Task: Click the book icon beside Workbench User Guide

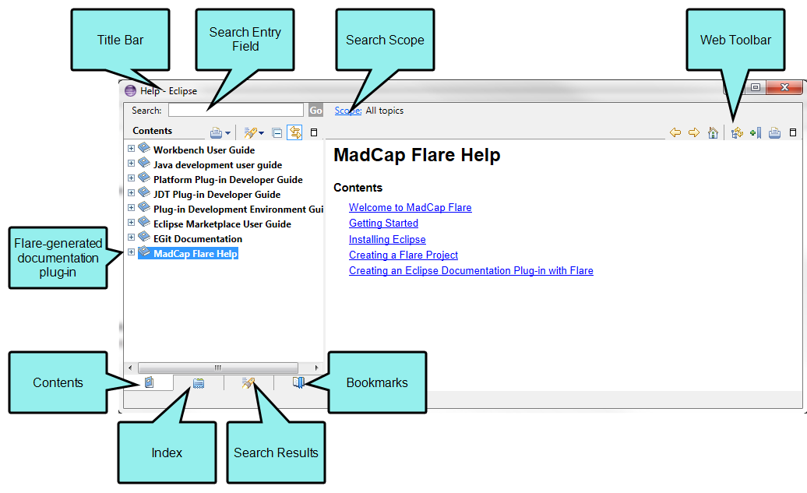Action: (144, 148)
